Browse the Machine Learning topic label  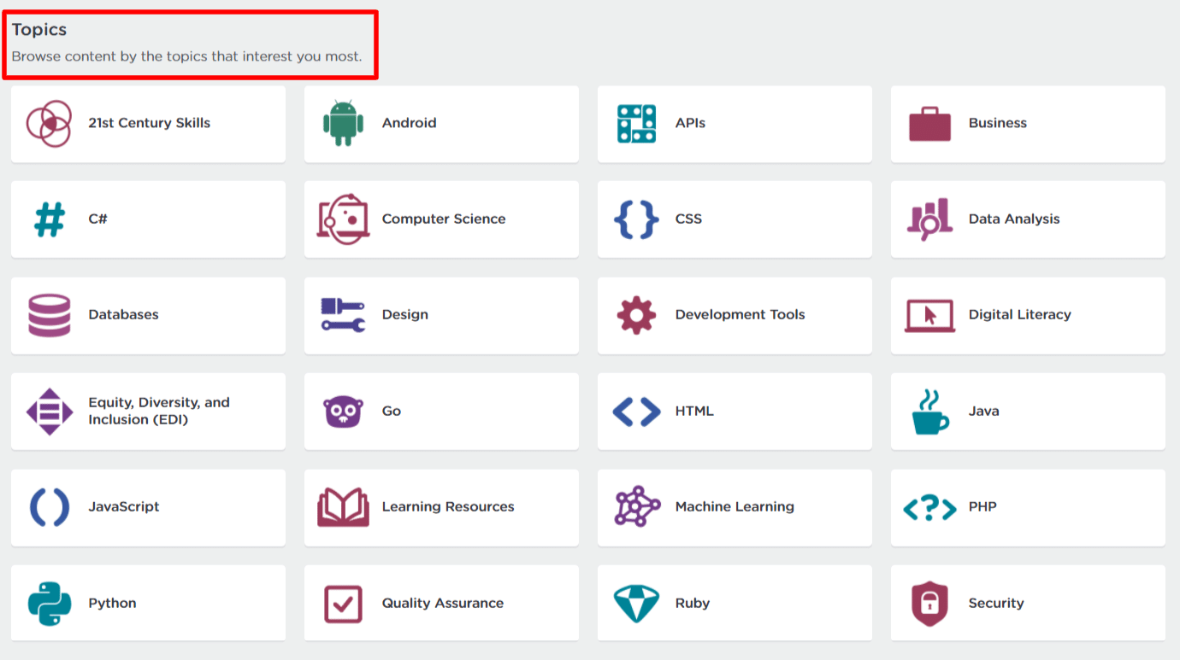(x=734, y=506)
